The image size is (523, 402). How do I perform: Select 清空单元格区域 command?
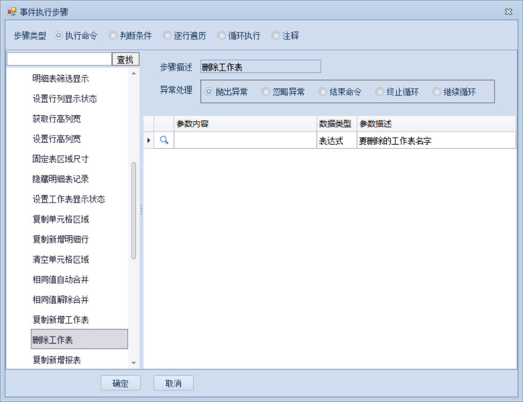[x=61, y=260]
